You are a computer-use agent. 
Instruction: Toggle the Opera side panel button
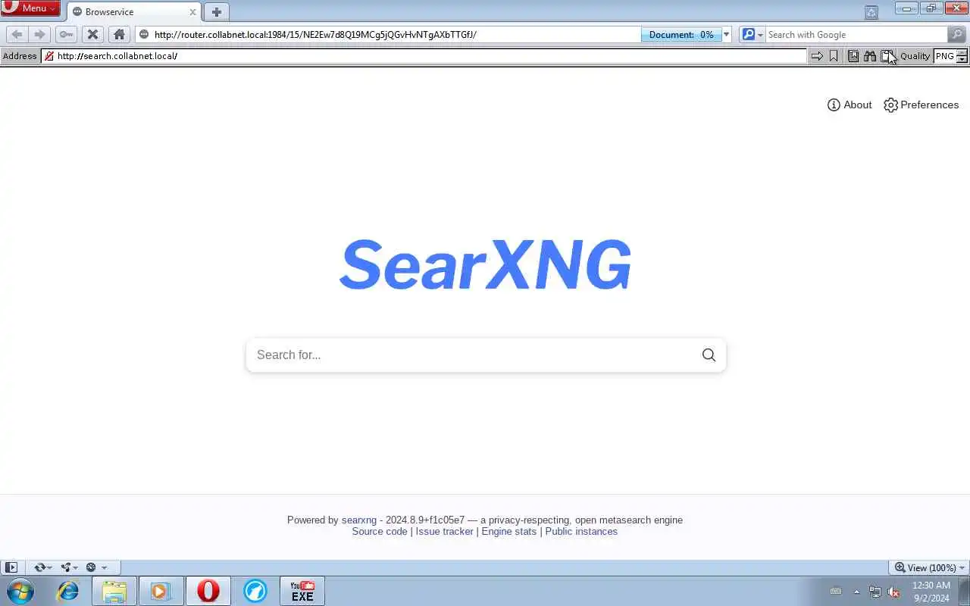click(x=11, y=567)
